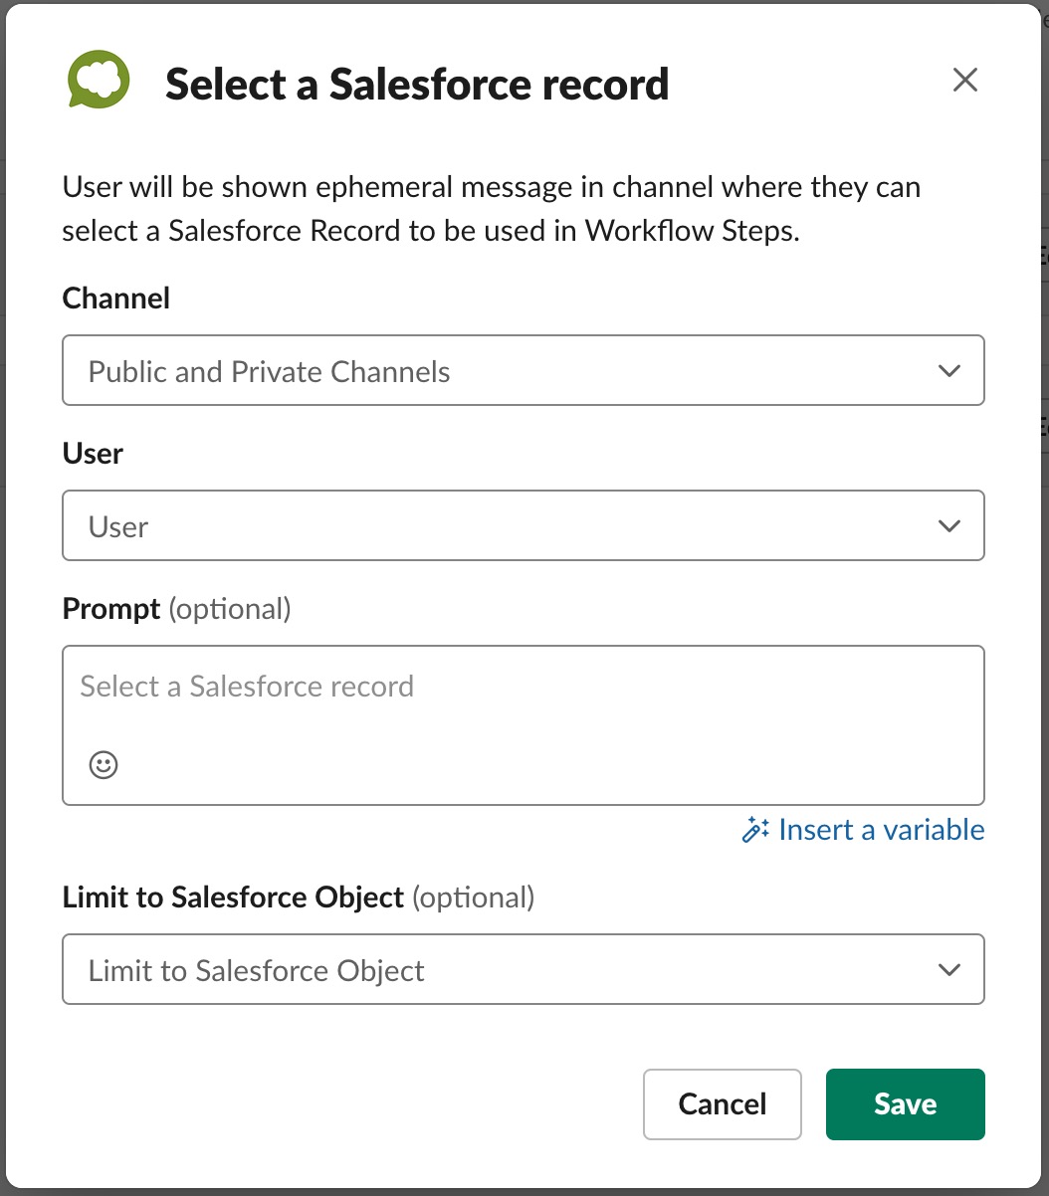
Task: Click the dialog title text
Action: (x=417, y=84)
